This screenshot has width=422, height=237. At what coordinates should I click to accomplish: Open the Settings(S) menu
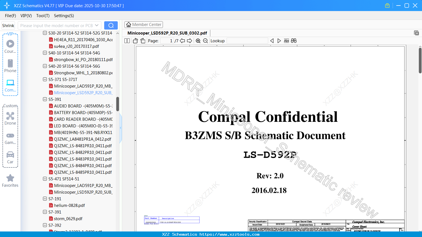point(64,15)
